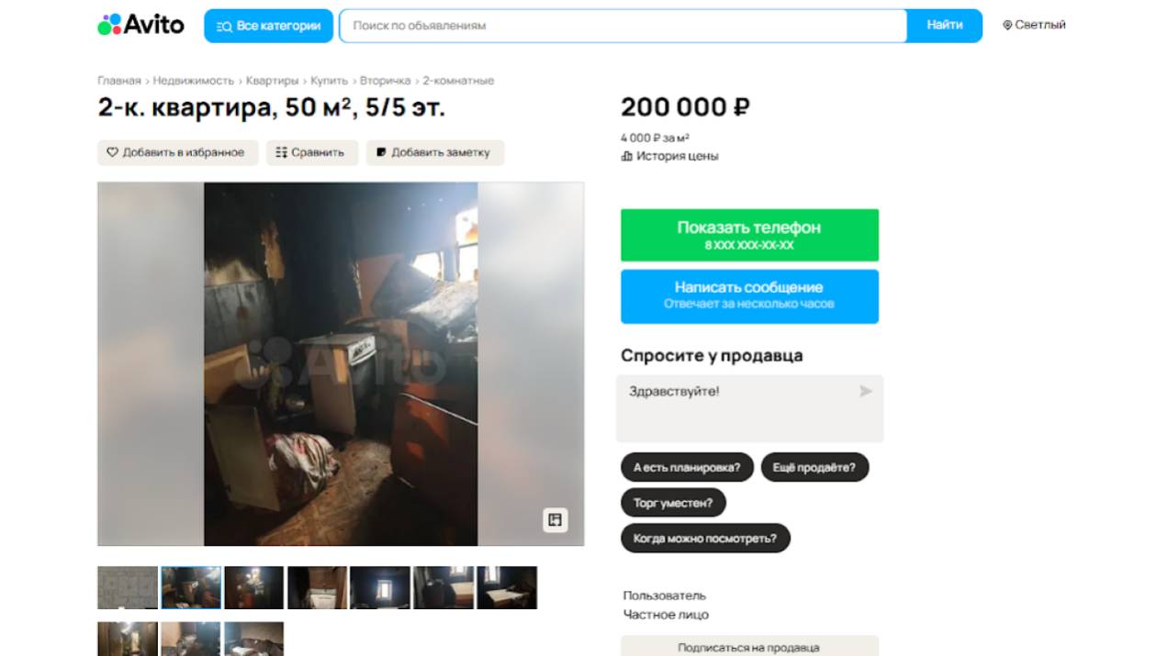Choose the 'Торг уместен?' quick question
The width and height of the screenshot is (1168, 656).
tap(672, 503)
